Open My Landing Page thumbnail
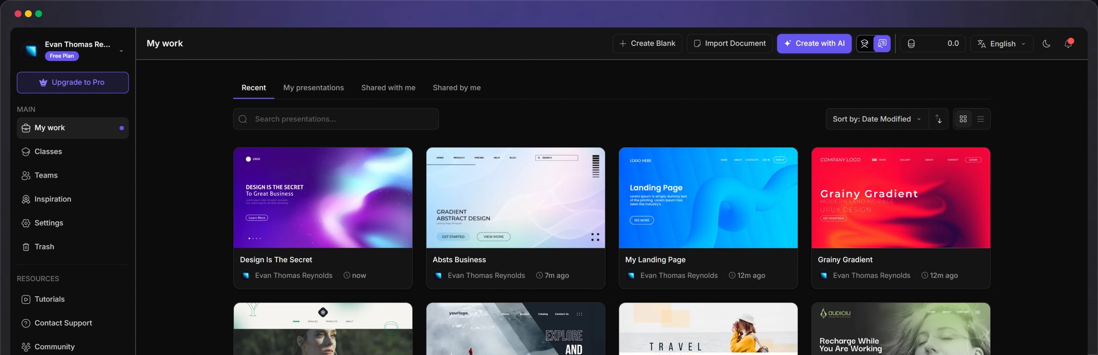Screen dimensions: 1098x355 pyautogui.click(x=708, y=198)
